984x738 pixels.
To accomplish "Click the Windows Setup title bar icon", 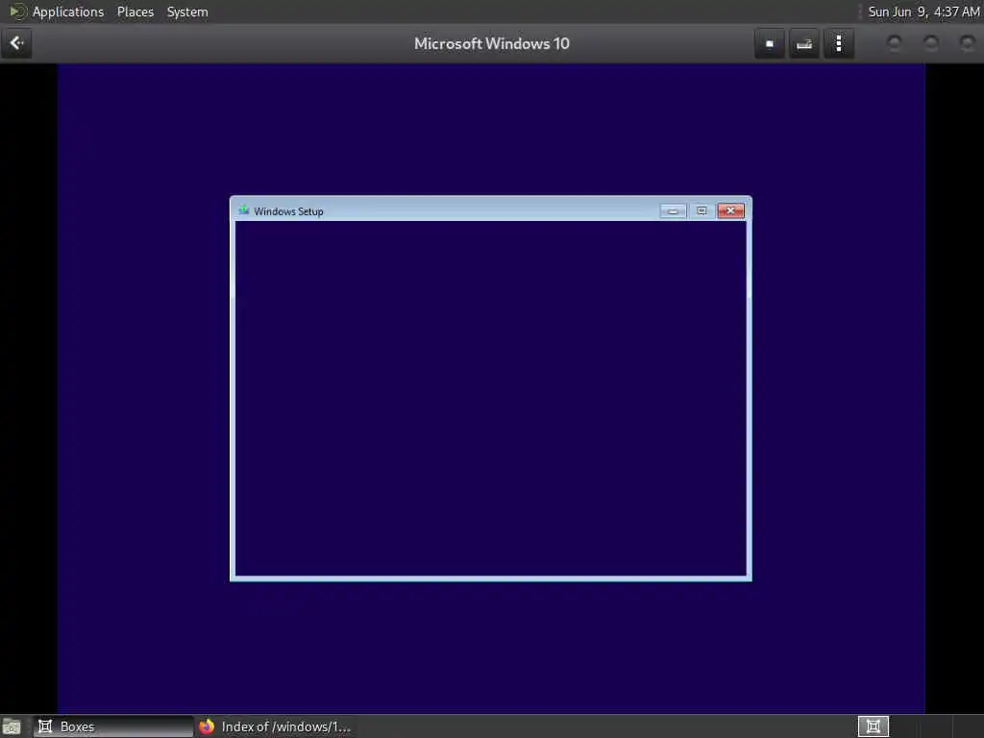I will [243, 210].
